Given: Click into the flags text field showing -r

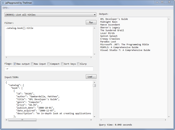Looking at the screenshot, I should point(49,69).
